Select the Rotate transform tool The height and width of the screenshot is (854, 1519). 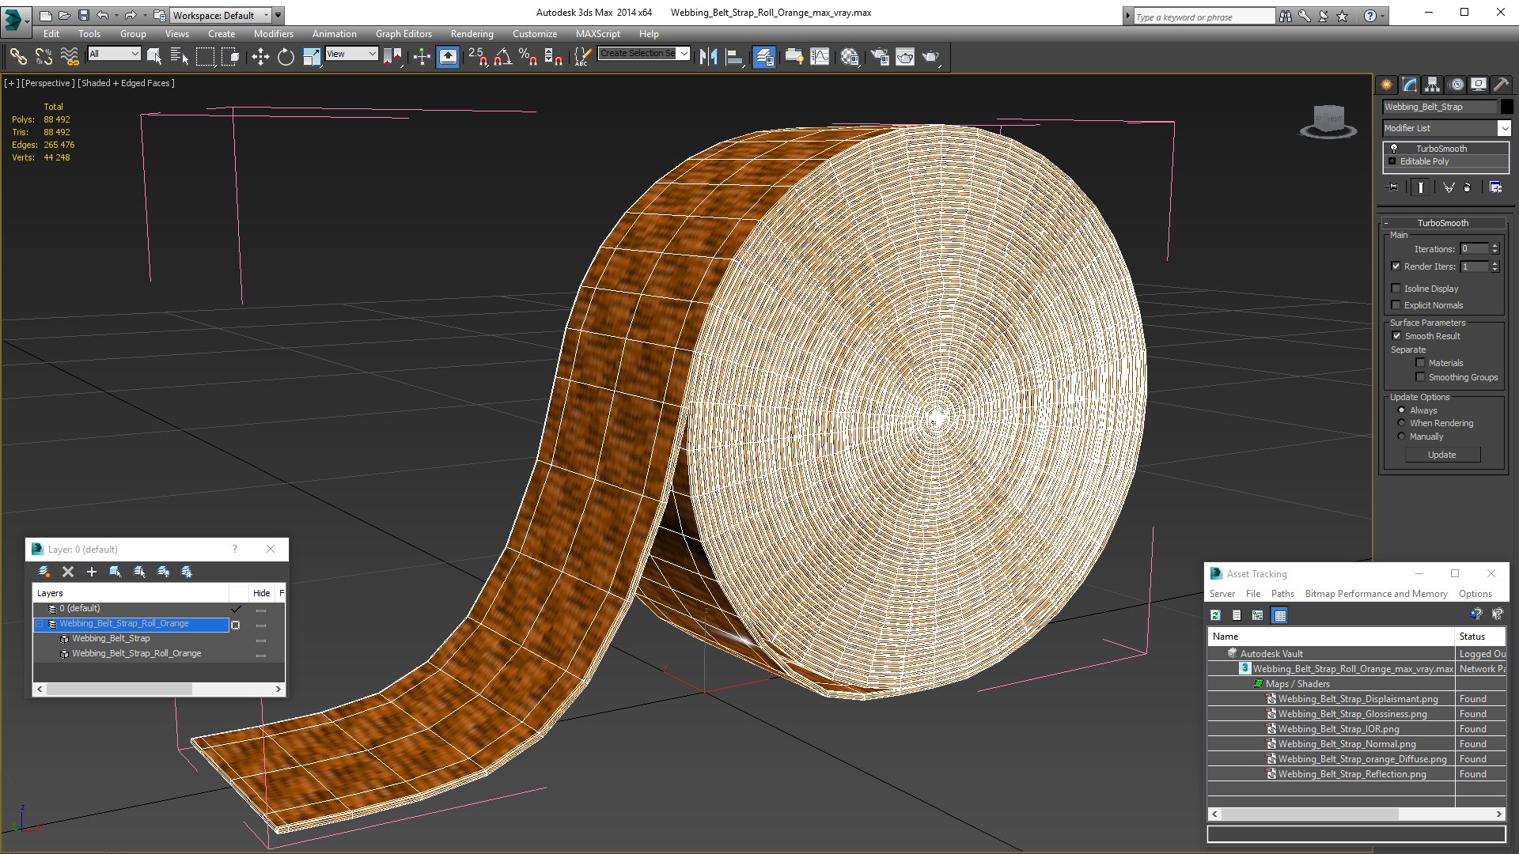point(286,56)
